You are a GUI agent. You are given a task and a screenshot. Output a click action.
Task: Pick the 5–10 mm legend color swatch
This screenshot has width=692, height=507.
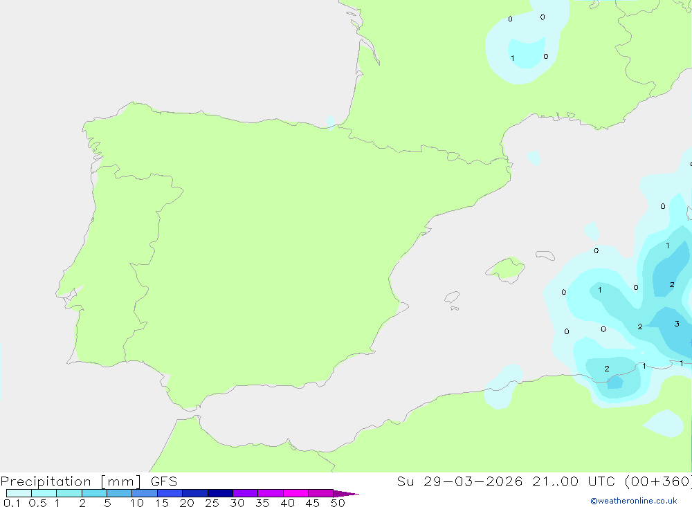click(119, 493)
